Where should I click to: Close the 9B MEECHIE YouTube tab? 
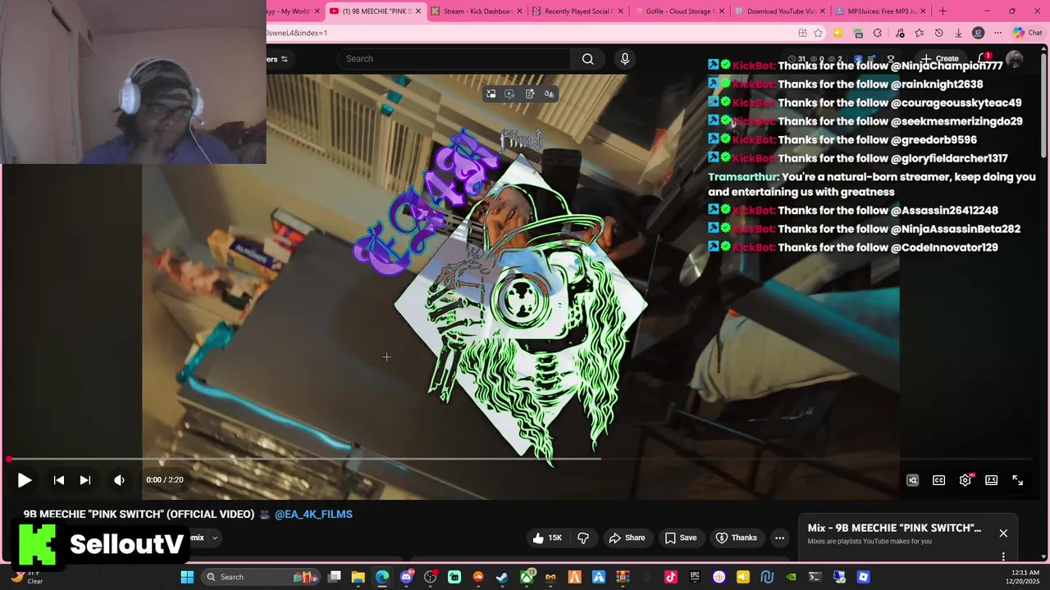point(418,11)
